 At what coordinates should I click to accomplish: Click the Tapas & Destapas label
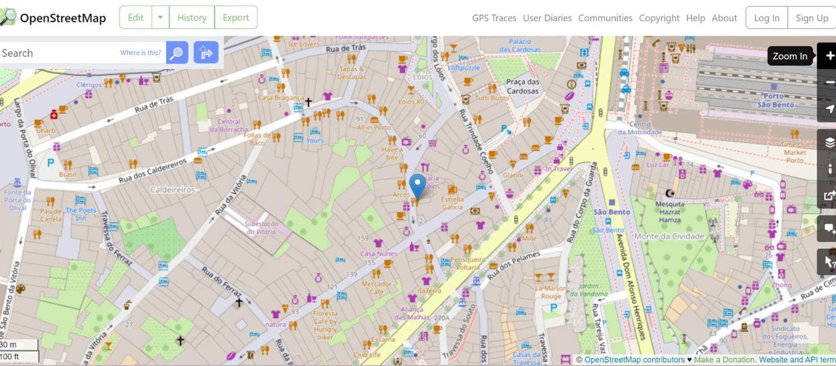click(x=351, y=73)
